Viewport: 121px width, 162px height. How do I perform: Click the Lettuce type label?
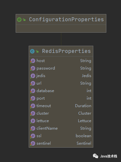(x=84, y=121)
